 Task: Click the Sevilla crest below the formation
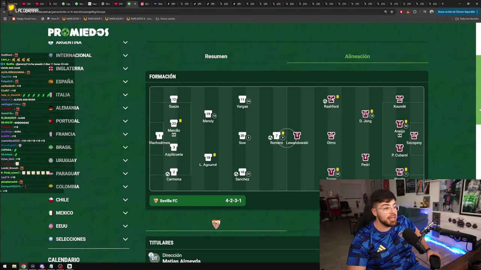216,224
